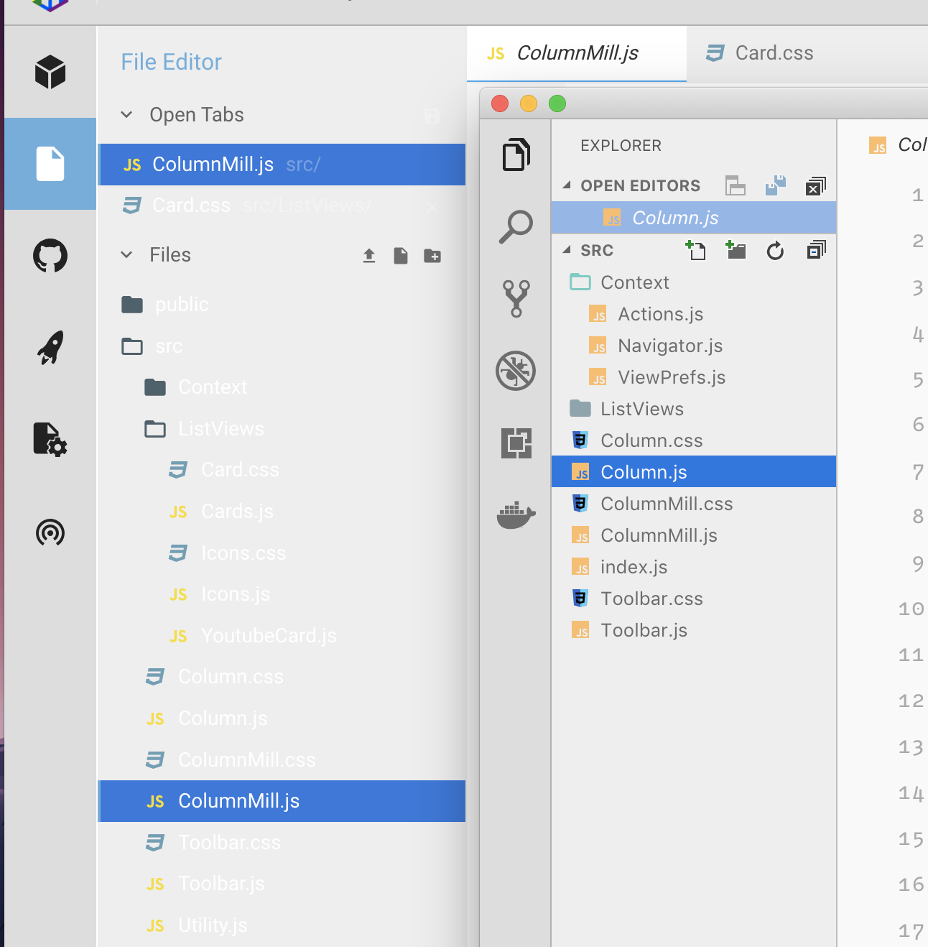Open the VS Code Debug icon
This screenshot has height=947, width=928.
[516, 371]
